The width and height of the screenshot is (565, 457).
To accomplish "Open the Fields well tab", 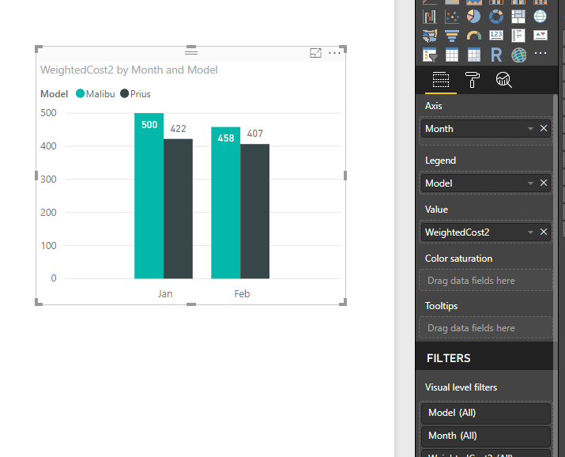I will point(441,80).
